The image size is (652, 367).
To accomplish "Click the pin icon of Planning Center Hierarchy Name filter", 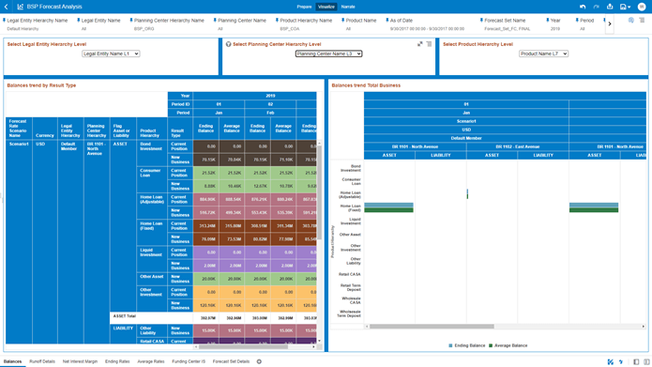I will [131, 20].
